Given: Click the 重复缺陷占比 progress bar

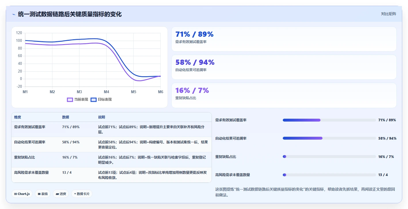Looking at the screenshot, I should [329, 157].
